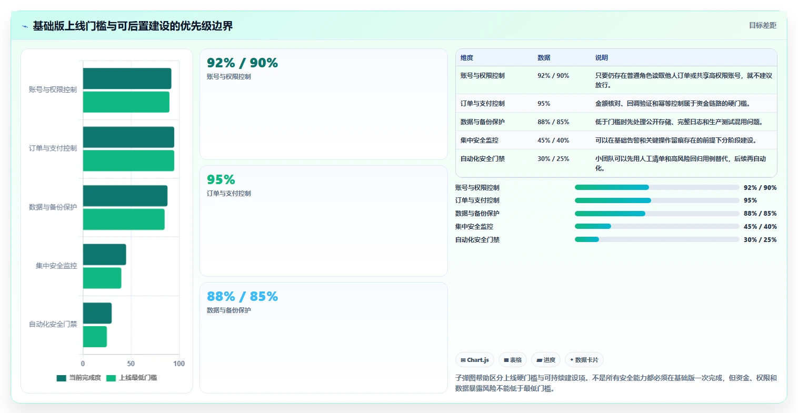Click the 数据与备份保护 progress bar
The height and width of the screenshot is (413, 798).
pyautogui.click(x=657, y=214)
